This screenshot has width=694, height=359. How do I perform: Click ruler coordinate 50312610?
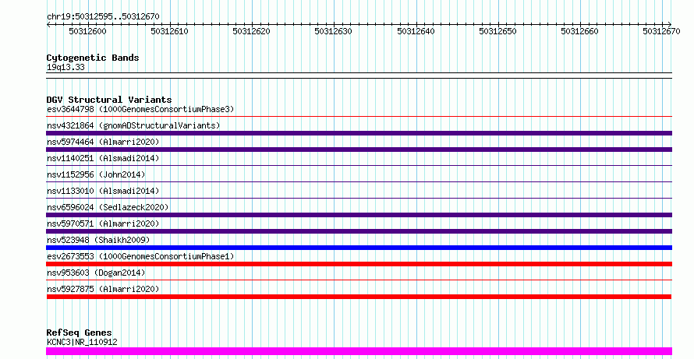169,31
